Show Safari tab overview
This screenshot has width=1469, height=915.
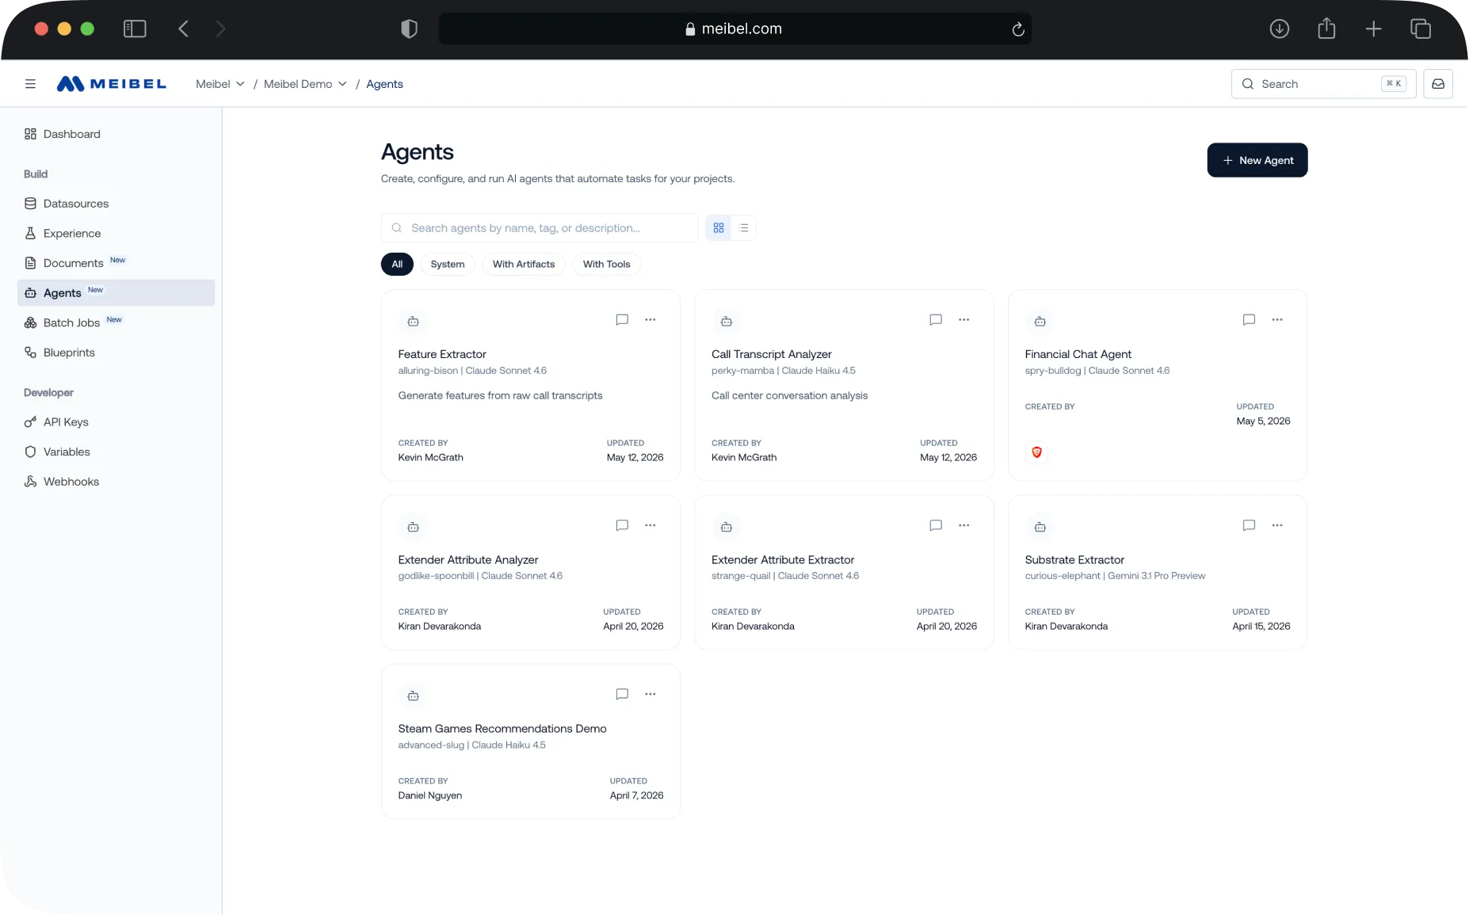coord(1421,29)
